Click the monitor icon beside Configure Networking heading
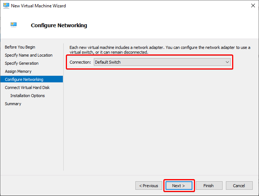 click(14, 25)
